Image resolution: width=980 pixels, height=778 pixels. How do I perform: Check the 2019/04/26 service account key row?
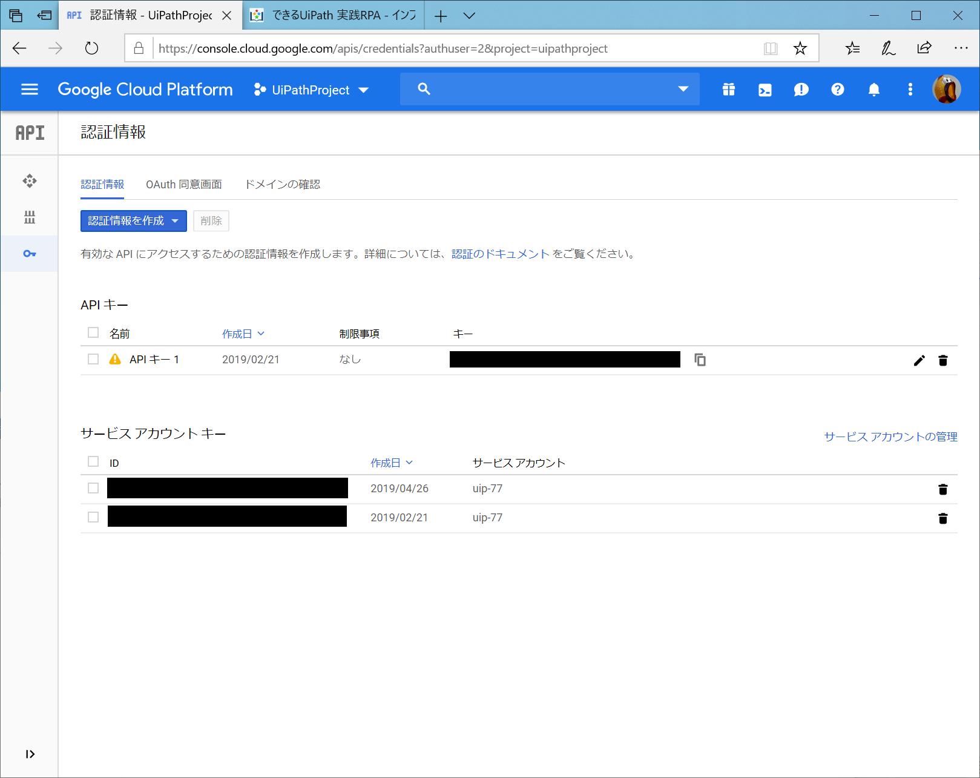pyautogui.click(x=93, y=488)
